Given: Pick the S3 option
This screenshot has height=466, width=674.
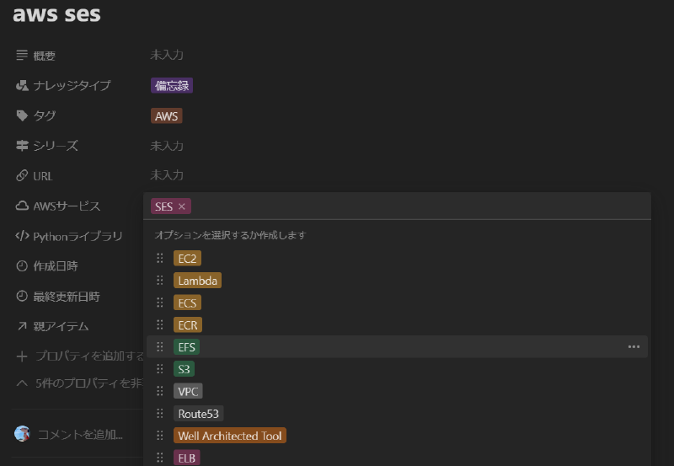Looking at the screenshot, I should pos(184,369).
